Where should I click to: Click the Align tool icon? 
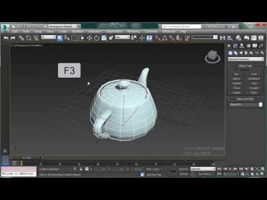230,38
